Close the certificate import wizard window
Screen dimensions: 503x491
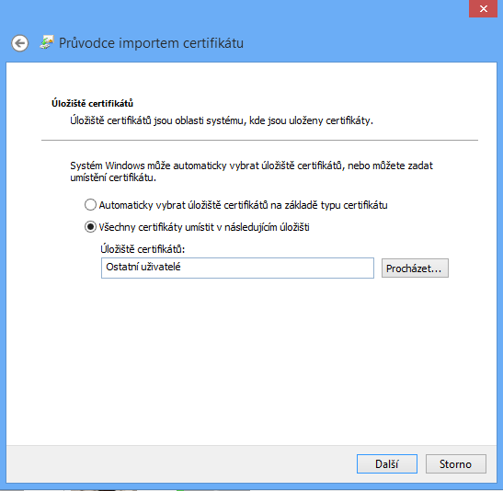[x=483, y=8]
